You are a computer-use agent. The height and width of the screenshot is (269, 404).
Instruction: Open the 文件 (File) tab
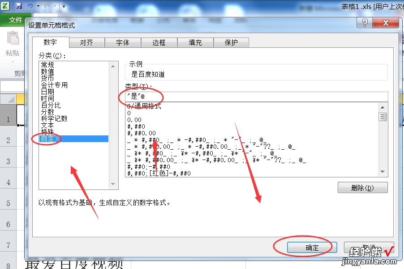pos(15,20)
